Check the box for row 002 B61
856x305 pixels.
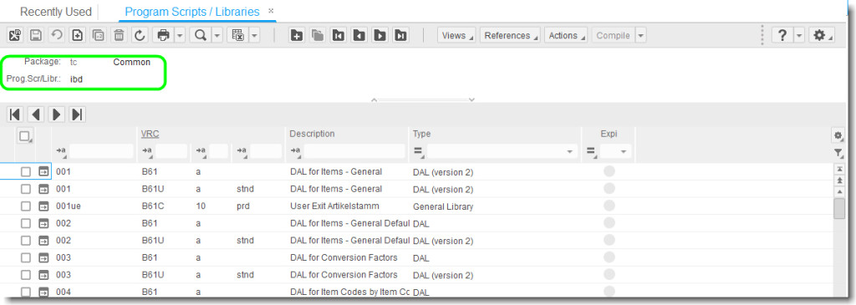coord(26,224)
